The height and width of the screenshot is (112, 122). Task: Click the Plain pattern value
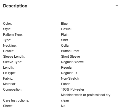(x=65, y=35)
